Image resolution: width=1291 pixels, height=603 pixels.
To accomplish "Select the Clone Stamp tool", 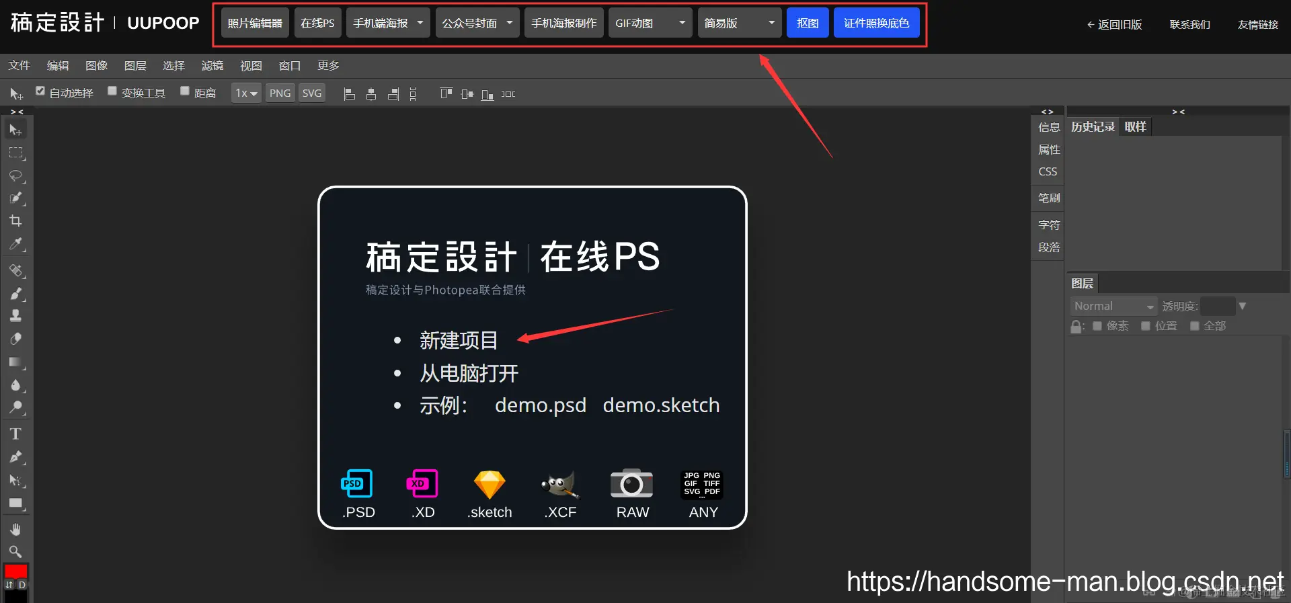I will 15,316.
